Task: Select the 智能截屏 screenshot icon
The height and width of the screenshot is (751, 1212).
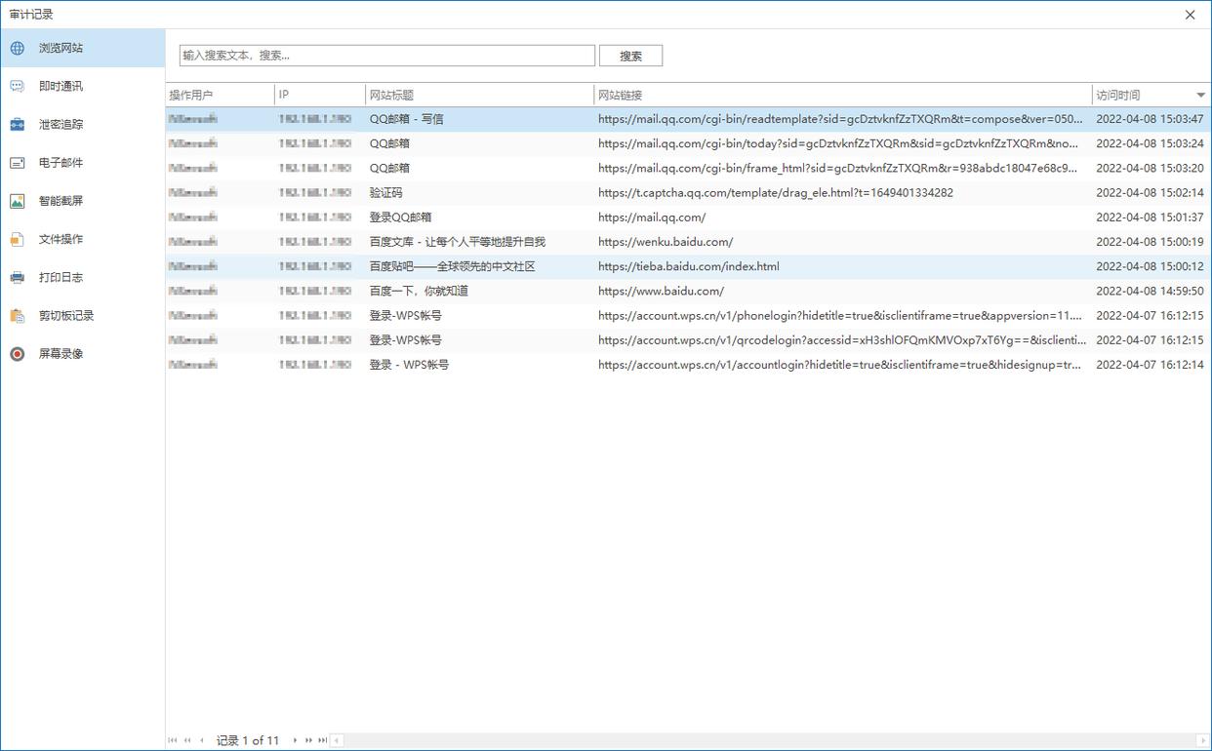Action: pos(18,201)
